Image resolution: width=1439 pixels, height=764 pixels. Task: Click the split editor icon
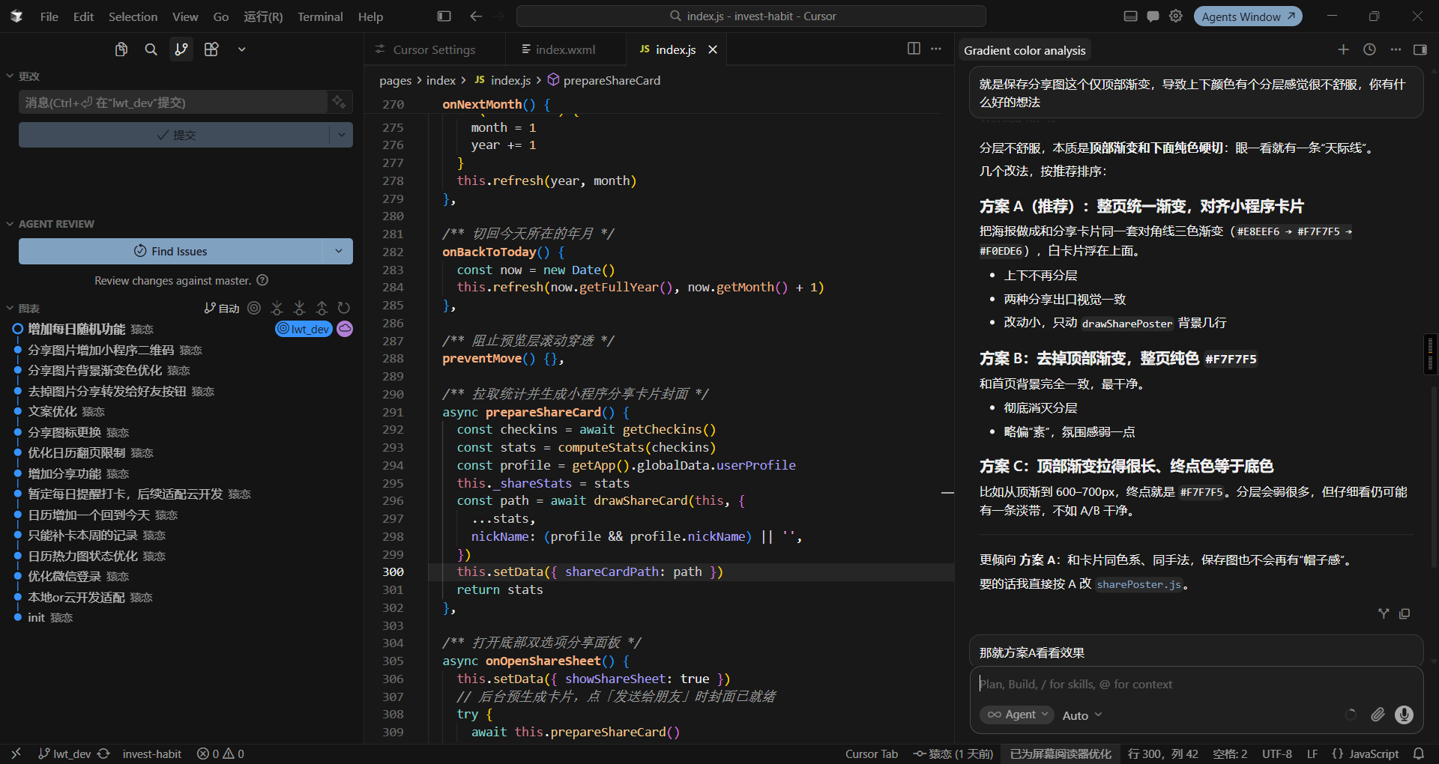(914, 49)
